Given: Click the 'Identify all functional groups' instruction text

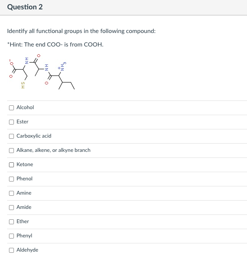Looking at the screenshot, I should point(81,31).
